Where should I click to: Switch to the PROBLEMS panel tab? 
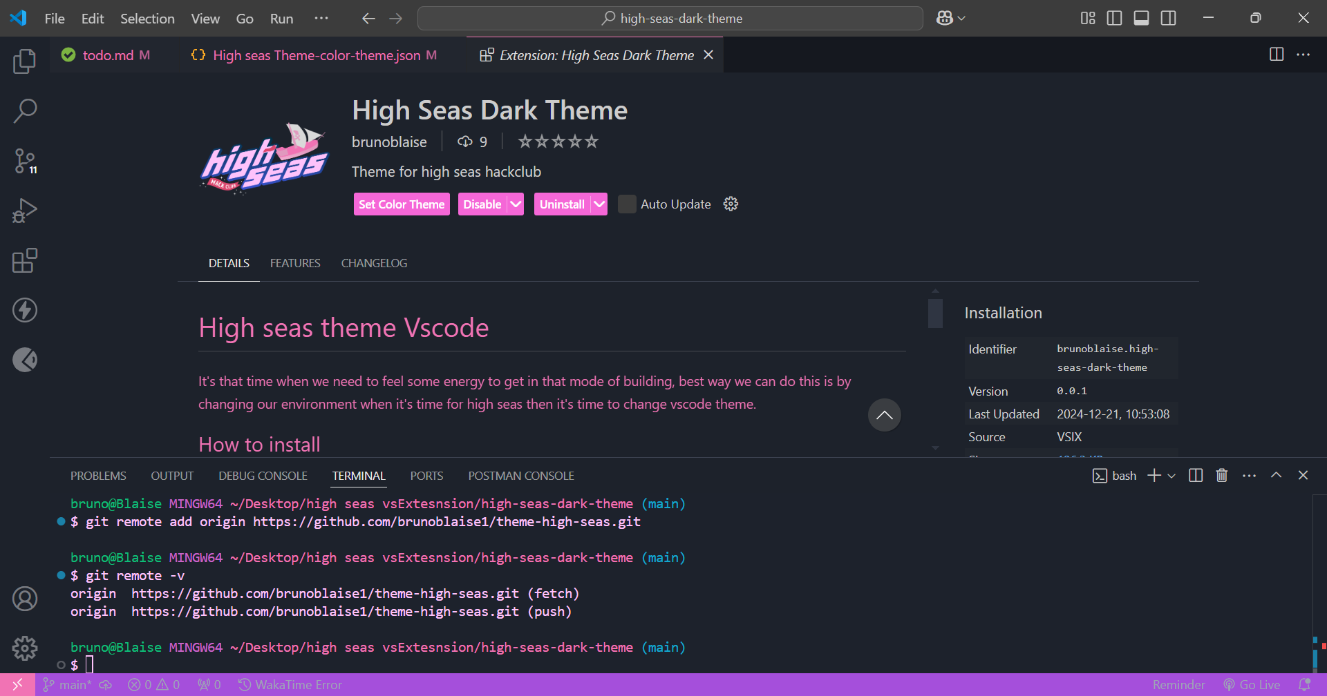click(98, 476)
